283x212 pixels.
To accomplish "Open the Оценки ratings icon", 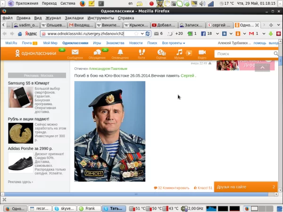I will [x=161, y=54].
